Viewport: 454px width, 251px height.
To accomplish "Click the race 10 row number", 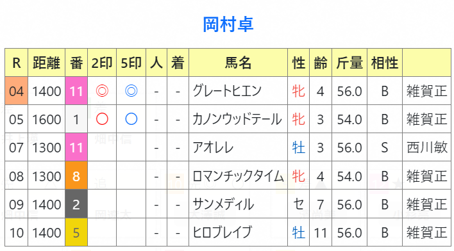I will 16,232.
